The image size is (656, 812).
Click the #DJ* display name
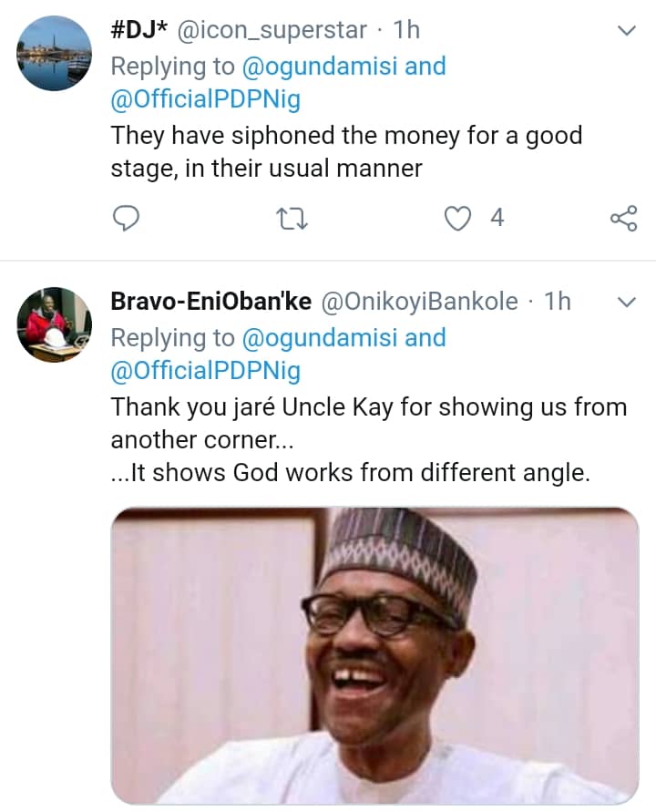pos(143,30)
